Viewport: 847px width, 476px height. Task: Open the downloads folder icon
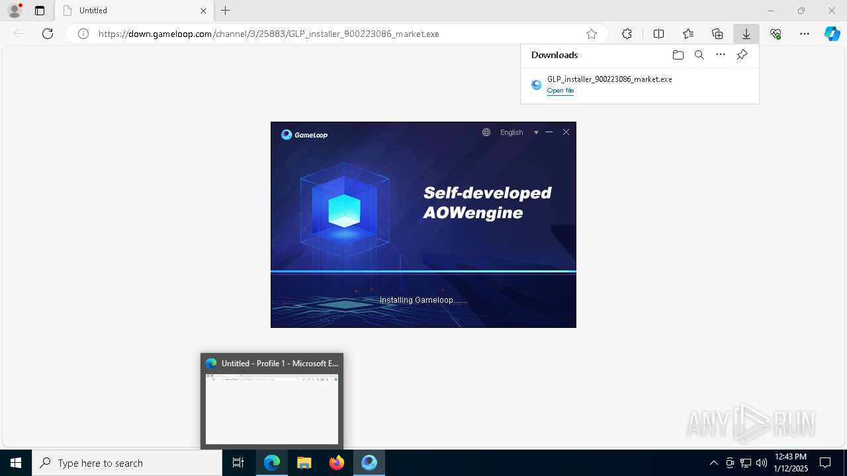click(678, 55)
